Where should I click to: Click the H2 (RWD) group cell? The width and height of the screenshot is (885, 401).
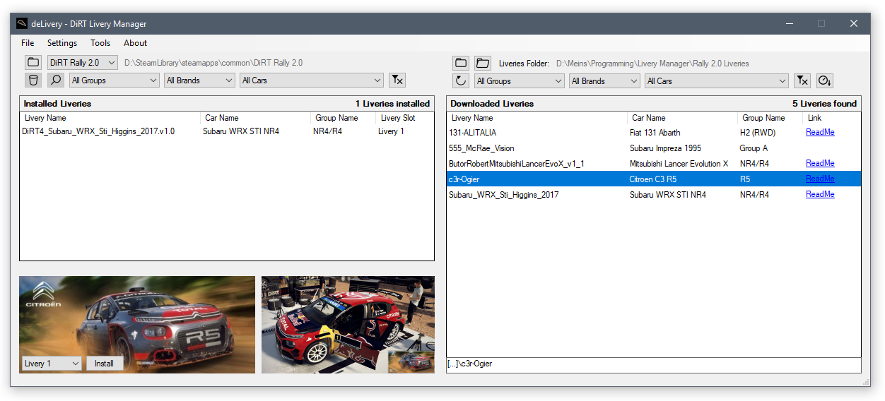[759, 132]
